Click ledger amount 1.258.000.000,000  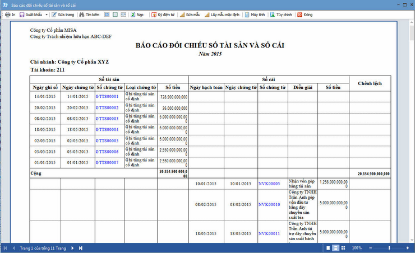click(334, 184)
